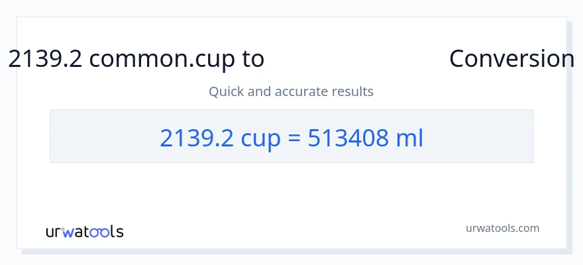Click the ".com" ending of the site link
Image resolution: width=583 pixels, height=265 pixels.
(x=526, y=228)
